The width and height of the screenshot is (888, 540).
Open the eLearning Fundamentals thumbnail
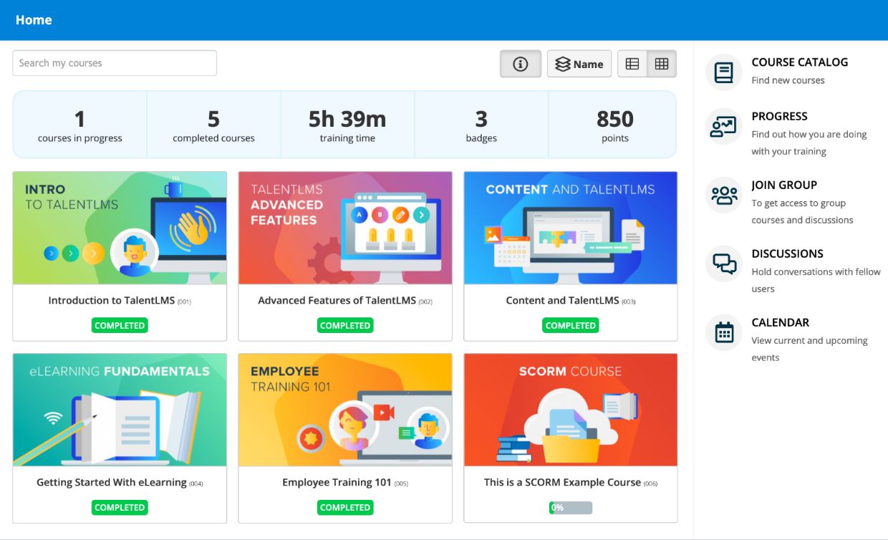120,410
